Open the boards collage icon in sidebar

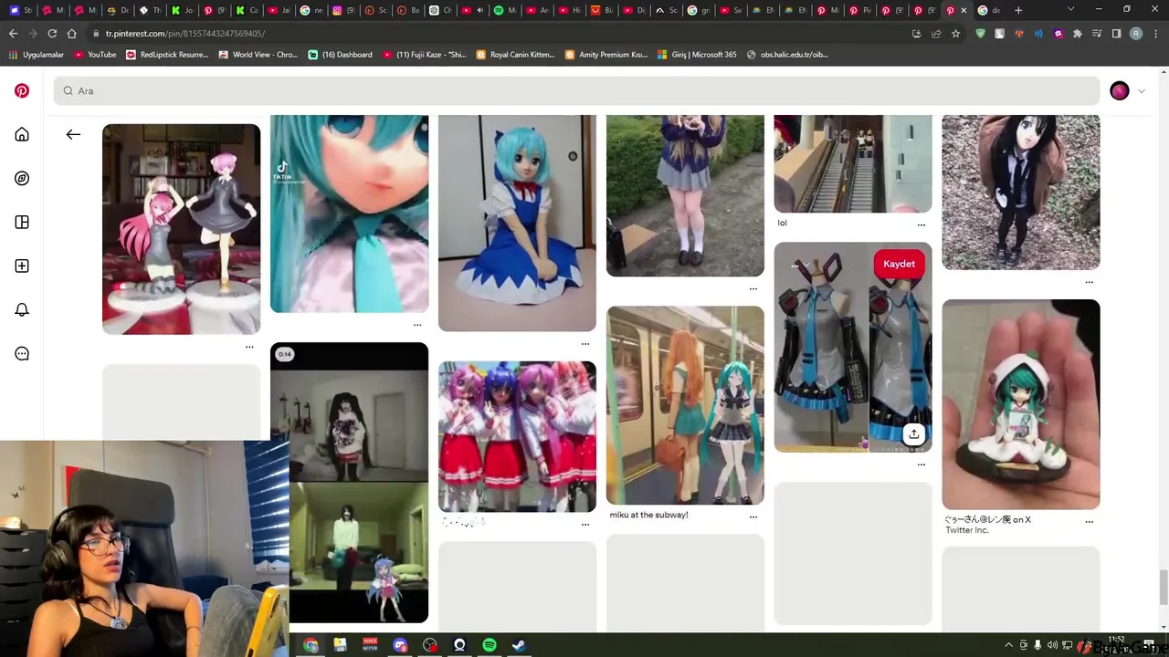pyautogui.click(x=22, y=222)
